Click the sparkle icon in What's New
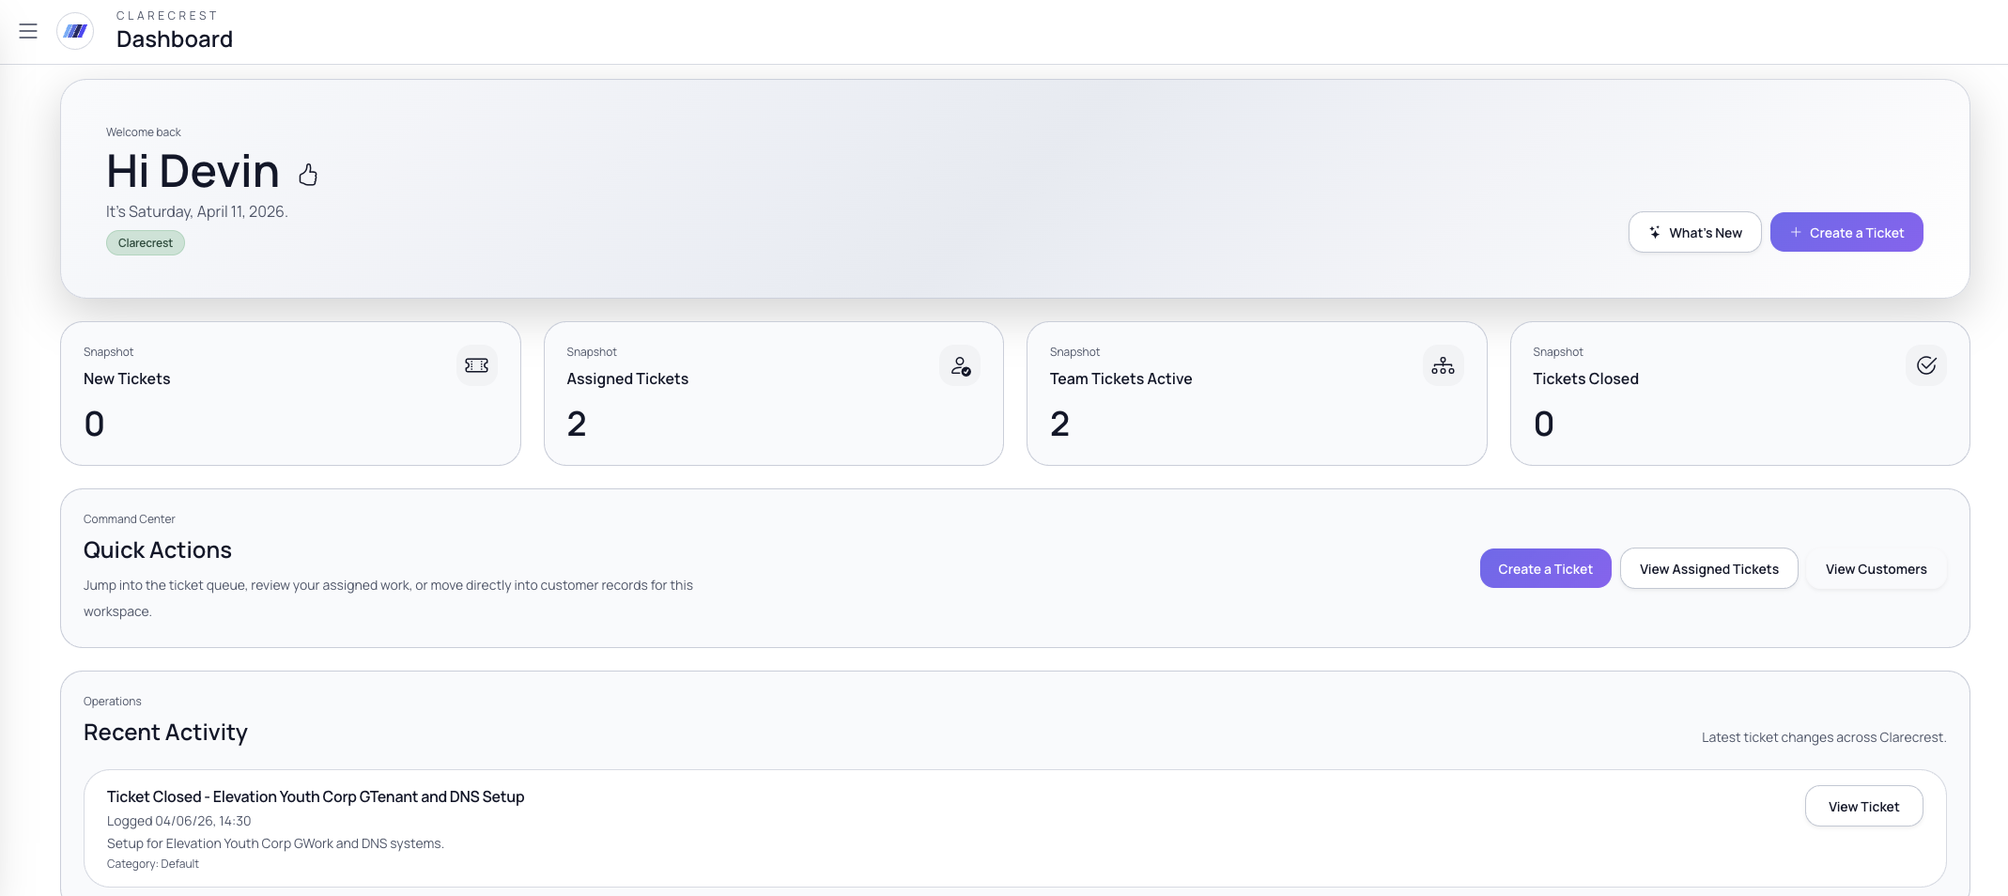This screenshot has width=2008, height=896. point(1655,232)
